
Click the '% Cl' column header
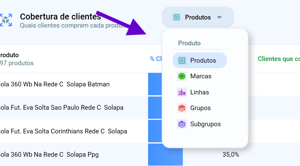[x=156, y=59]
